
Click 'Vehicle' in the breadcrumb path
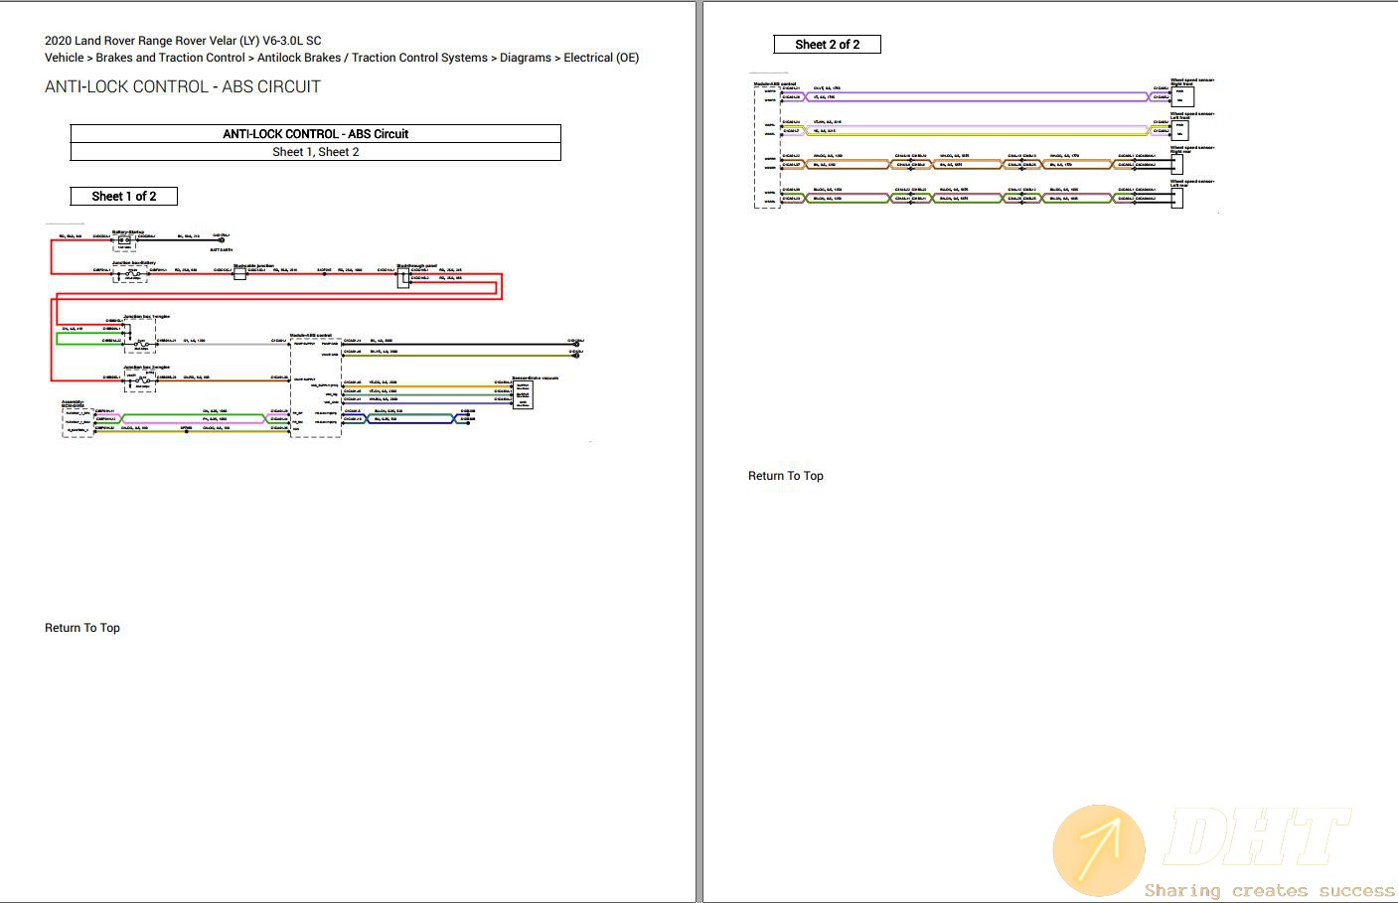coord(65,58)
